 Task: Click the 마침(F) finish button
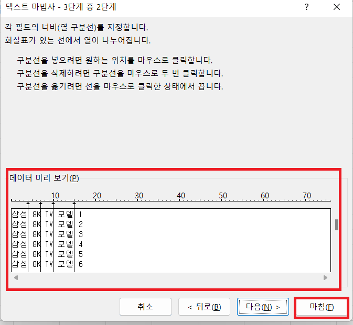pos(322,307)
